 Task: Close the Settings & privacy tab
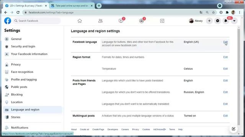(x=46, y=6)
